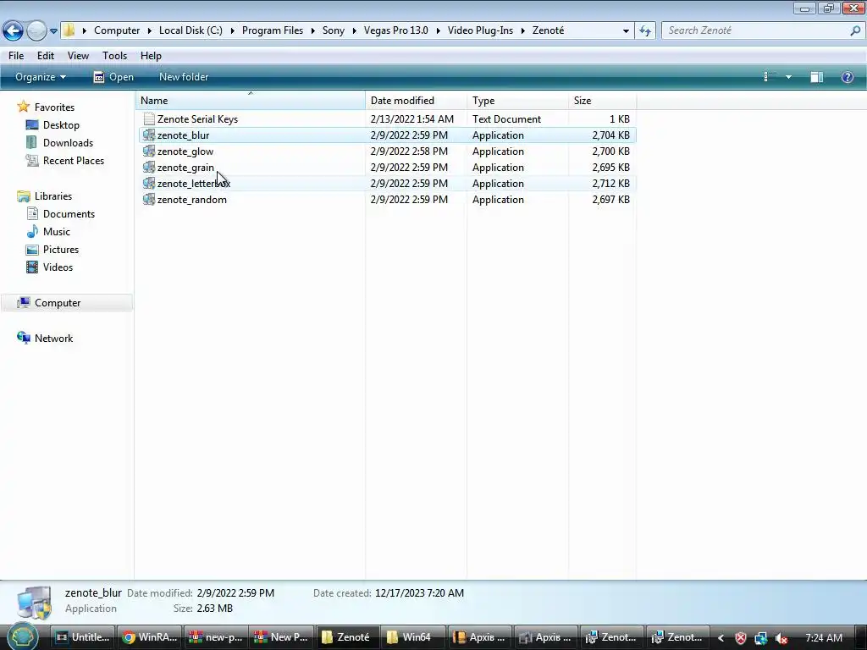Open the address bar history dropdown
The image size is (867, 650).
click(626, 31)
